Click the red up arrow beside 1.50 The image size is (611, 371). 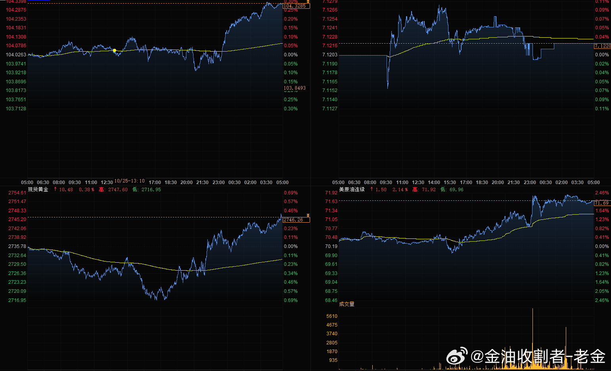[x=372, y=189]
